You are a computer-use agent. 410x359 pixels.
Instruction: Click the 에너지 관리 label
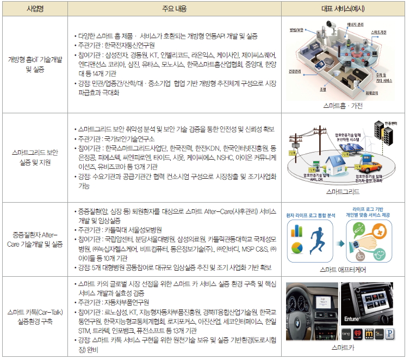356,25
